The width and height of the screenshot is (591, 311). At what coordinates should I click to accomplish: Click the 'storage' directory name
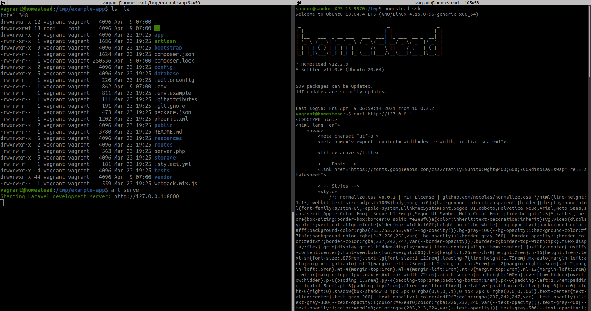165,158
